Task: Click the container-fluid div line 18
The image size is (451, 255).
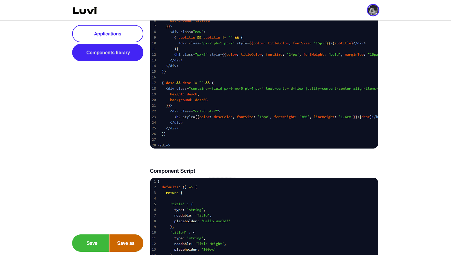Action: (272, 89)
